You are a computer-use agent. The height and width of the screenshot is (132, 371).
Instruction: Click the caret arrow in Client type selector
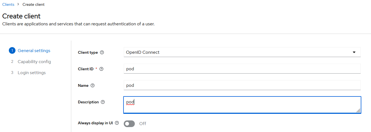[354, 52]
